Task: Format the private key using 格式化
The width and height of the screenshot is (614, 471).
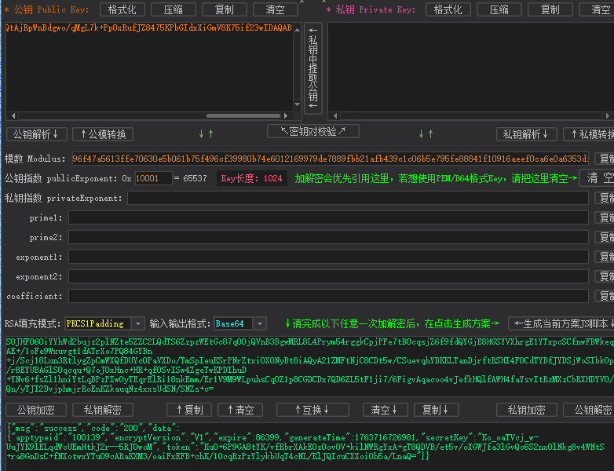Action: coord(448,9)
